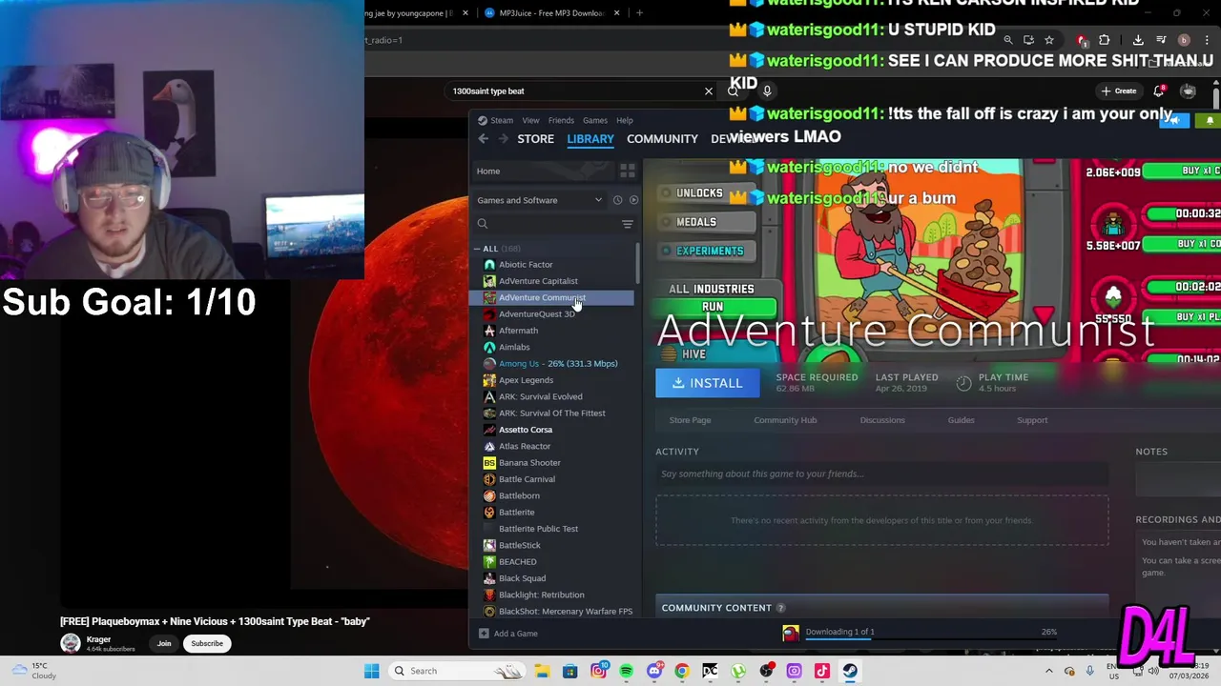This screenshot has height=686, width=1221.
Task: Click the AdVenture Capitalist game icon
Action: click(x=489, y=281)
